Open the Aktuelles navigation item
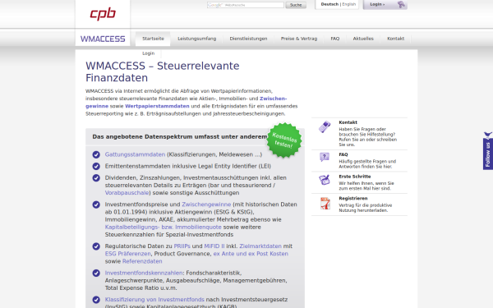 coord(363,39)
